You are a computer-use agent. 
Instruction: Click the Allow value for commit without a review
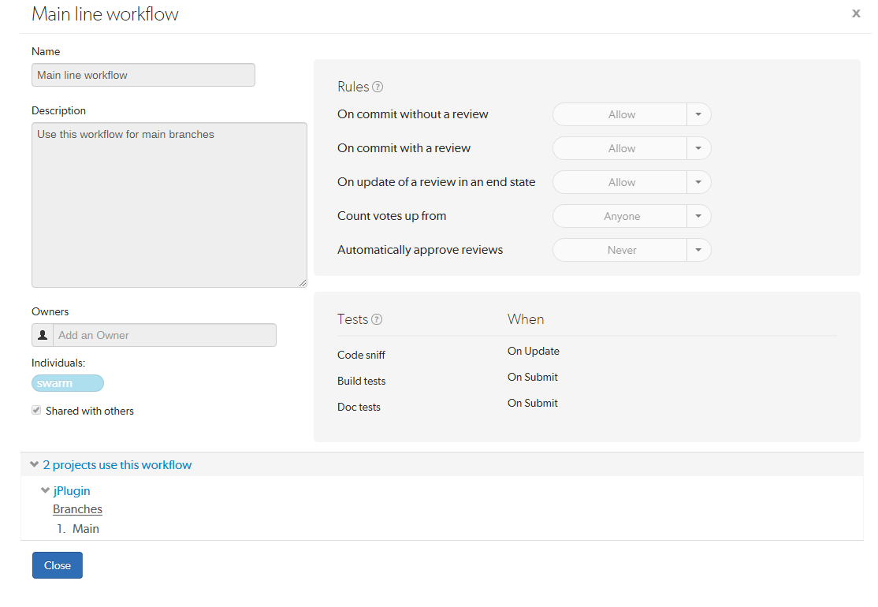coord(619,114)
